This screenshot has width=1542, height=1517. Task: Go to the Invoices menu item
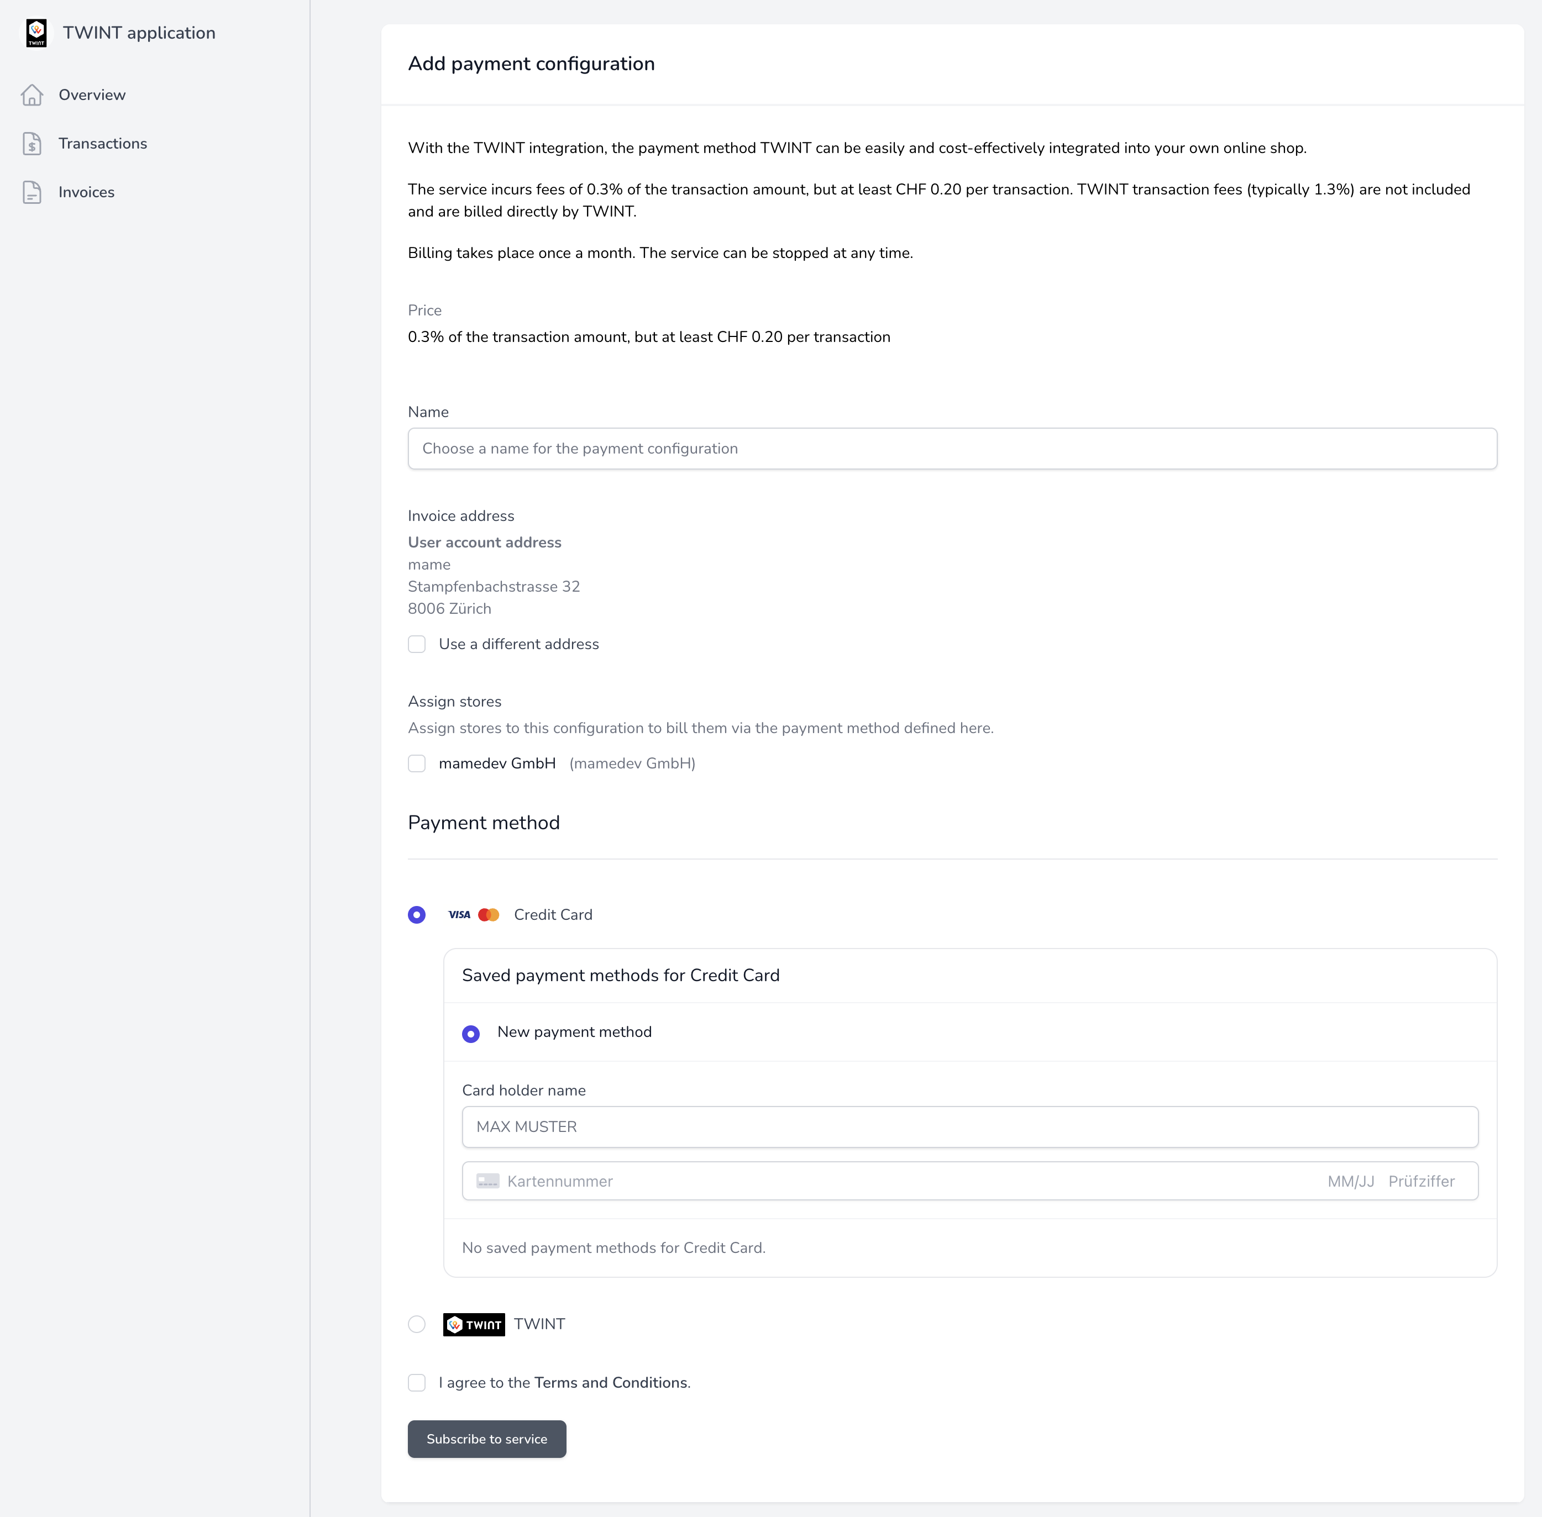(86, 192)
